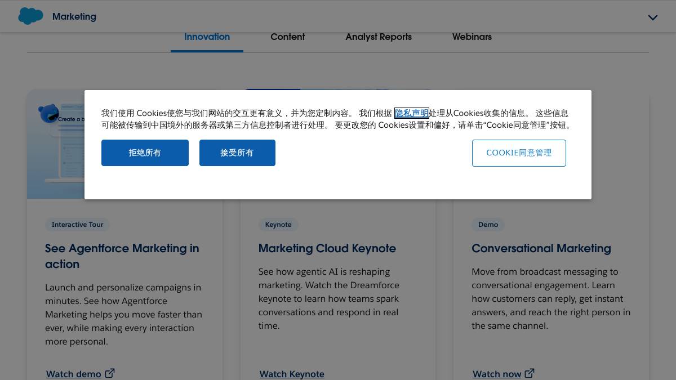Viewport: 676px width, 380px height.
Task: Select the Webinars tab
Action: [472, 37]
